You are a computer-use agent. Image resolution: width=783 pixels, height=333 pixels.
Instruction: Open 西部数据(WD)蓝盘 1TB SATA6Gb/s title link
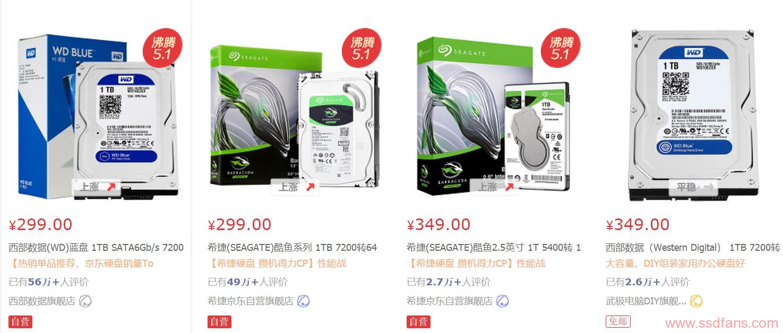pyautogui.click(x=96, y=248)
